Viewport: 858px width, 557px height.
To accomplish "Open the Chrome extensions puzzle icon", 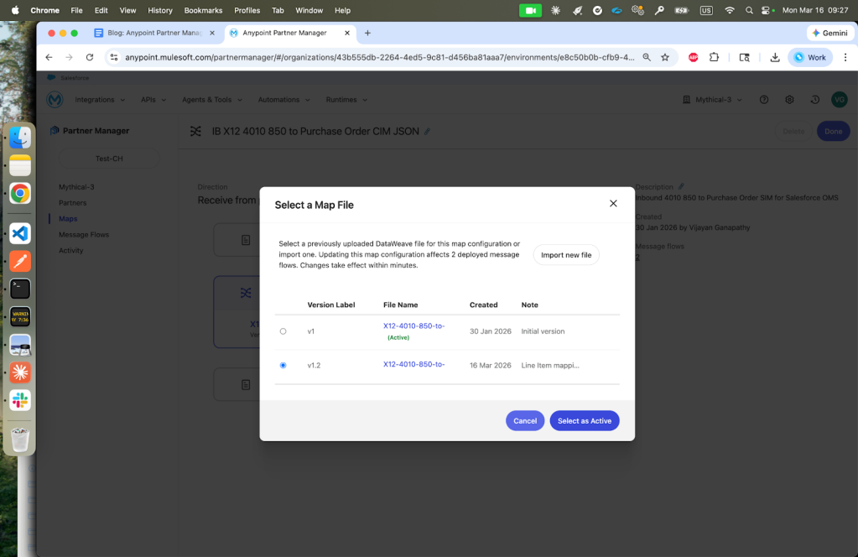I will [715, 57].
